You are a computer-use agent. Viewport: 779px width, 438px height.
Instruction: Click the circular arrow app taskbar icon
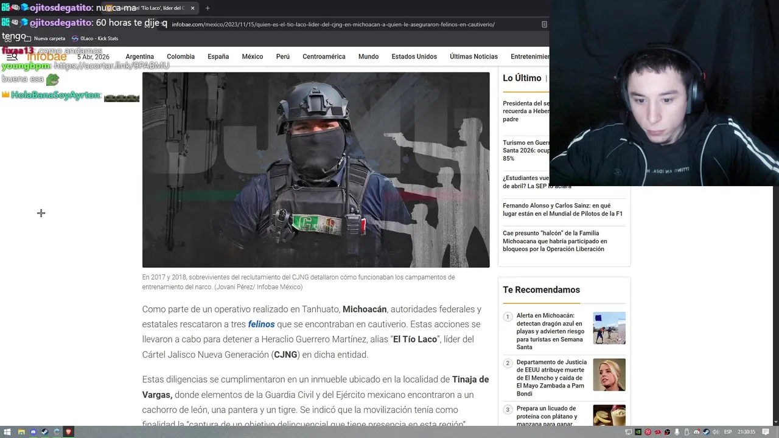click(x=57, y=432)
